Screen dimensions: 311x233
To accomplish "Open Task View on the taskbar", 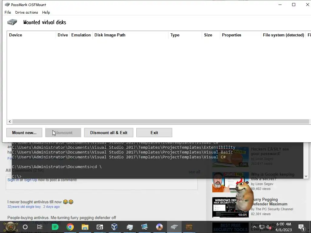I will 40,227.
